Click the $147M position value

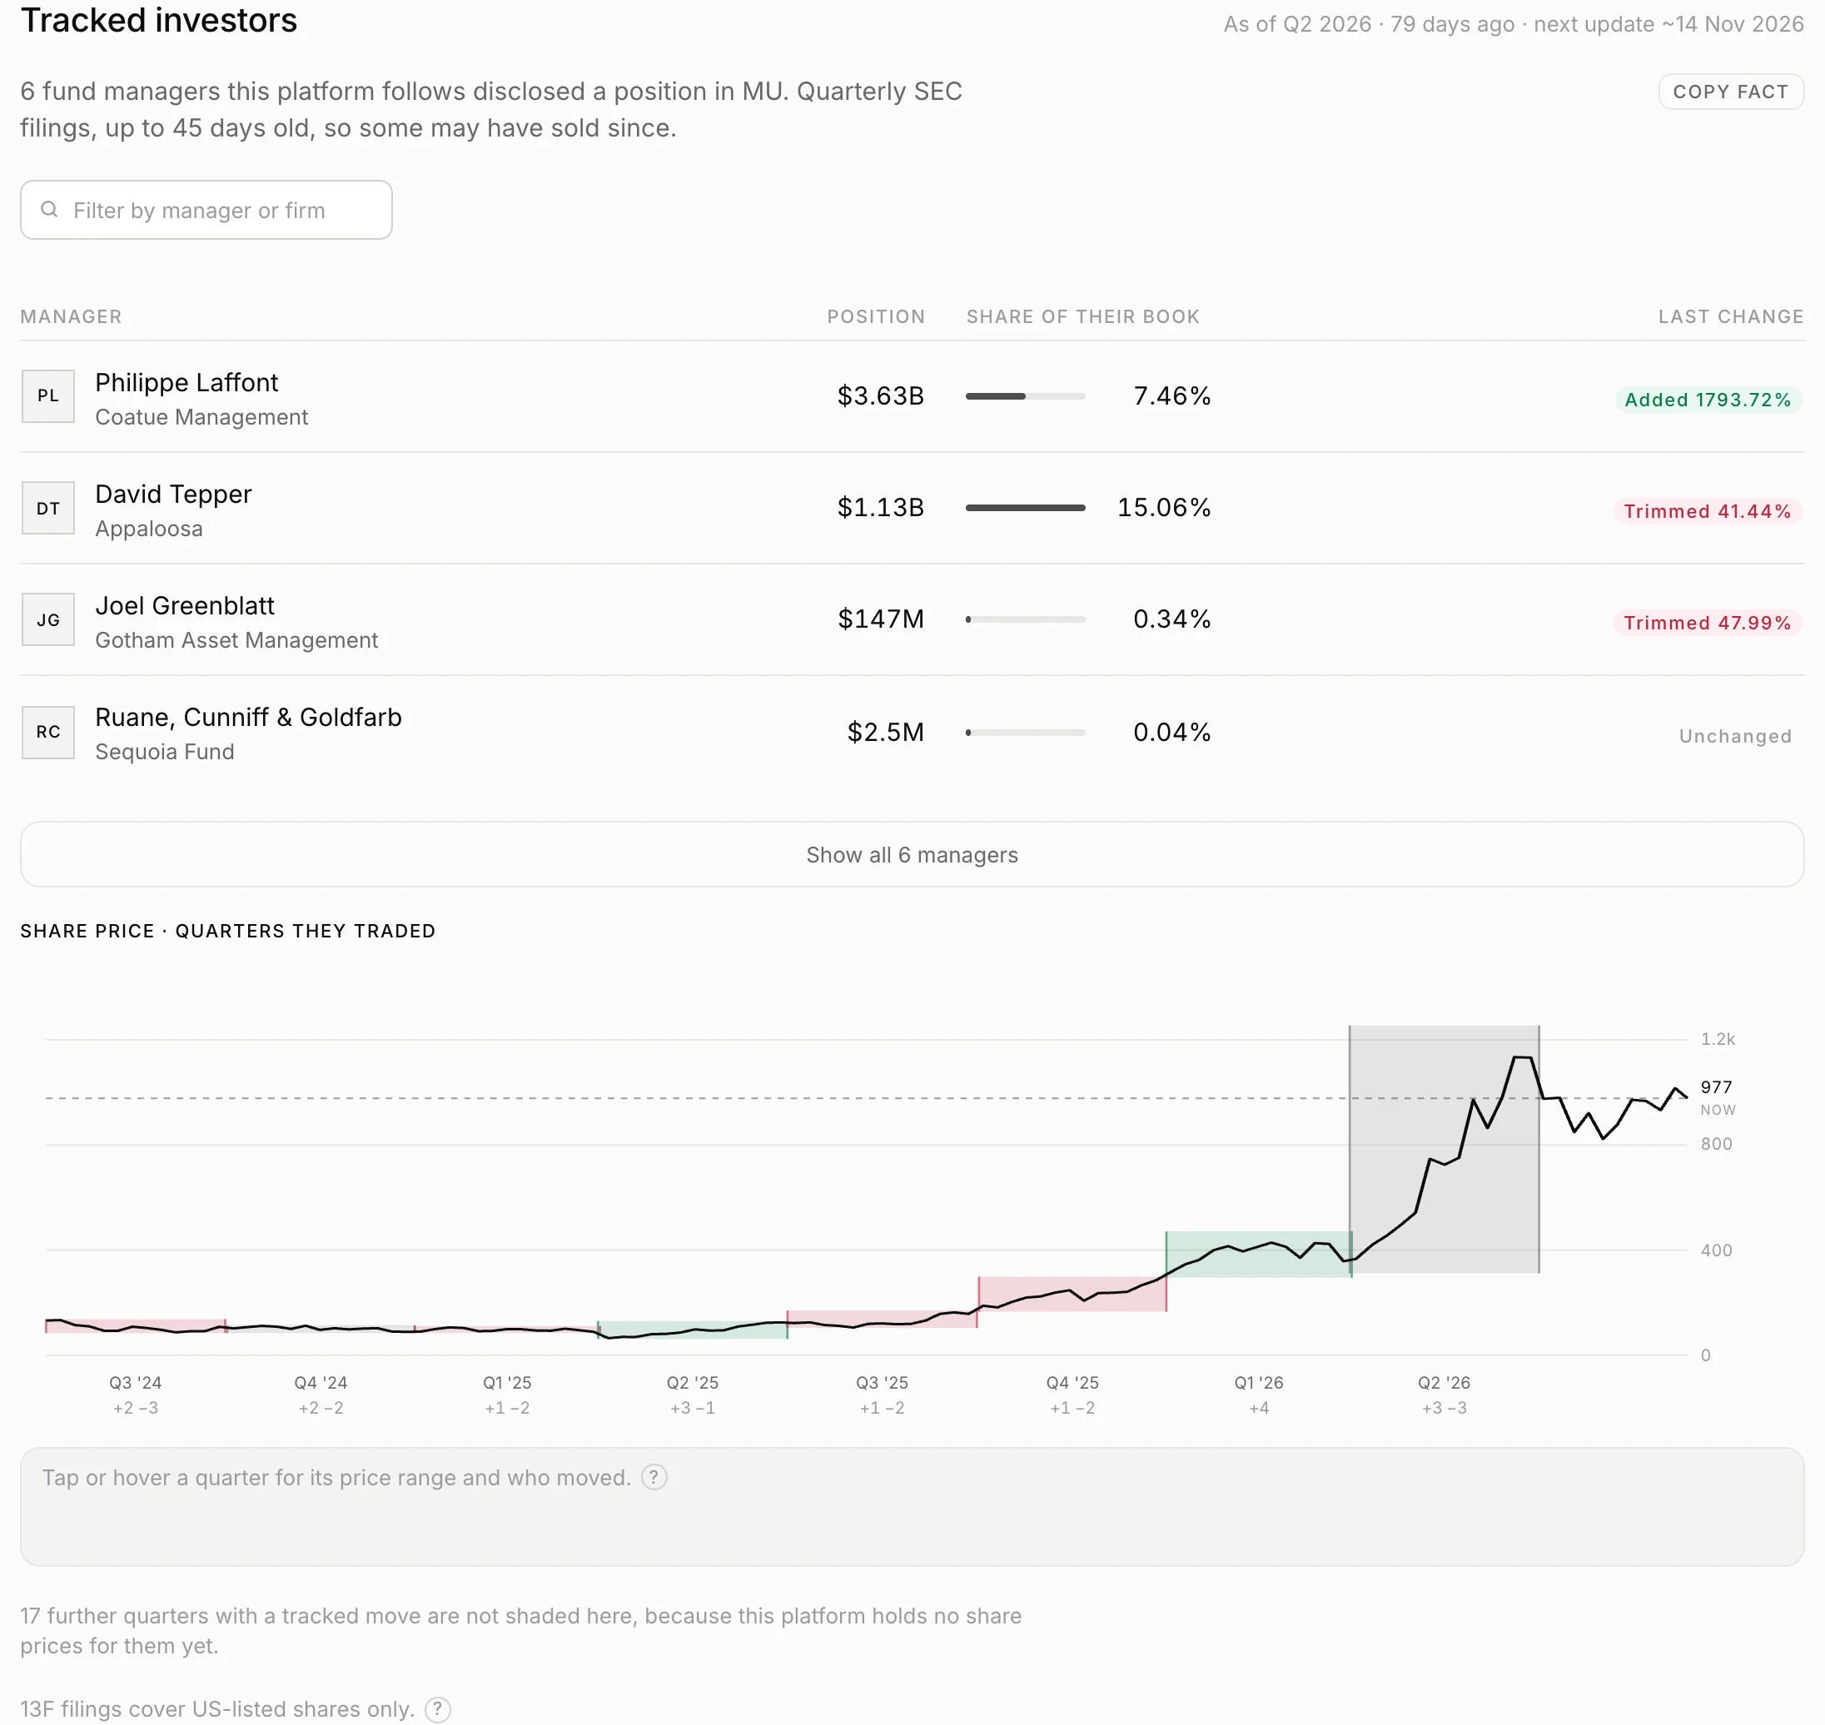(881, 619)
